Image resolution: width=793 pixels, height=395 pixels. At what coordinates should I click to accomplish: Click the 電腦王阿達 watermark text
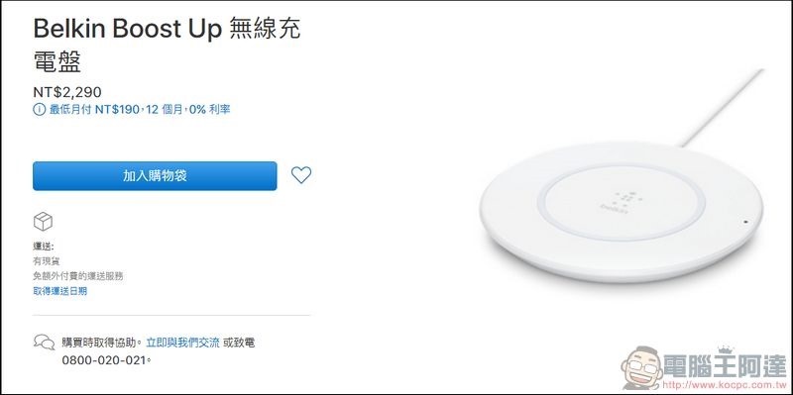(x=726, y=364)
